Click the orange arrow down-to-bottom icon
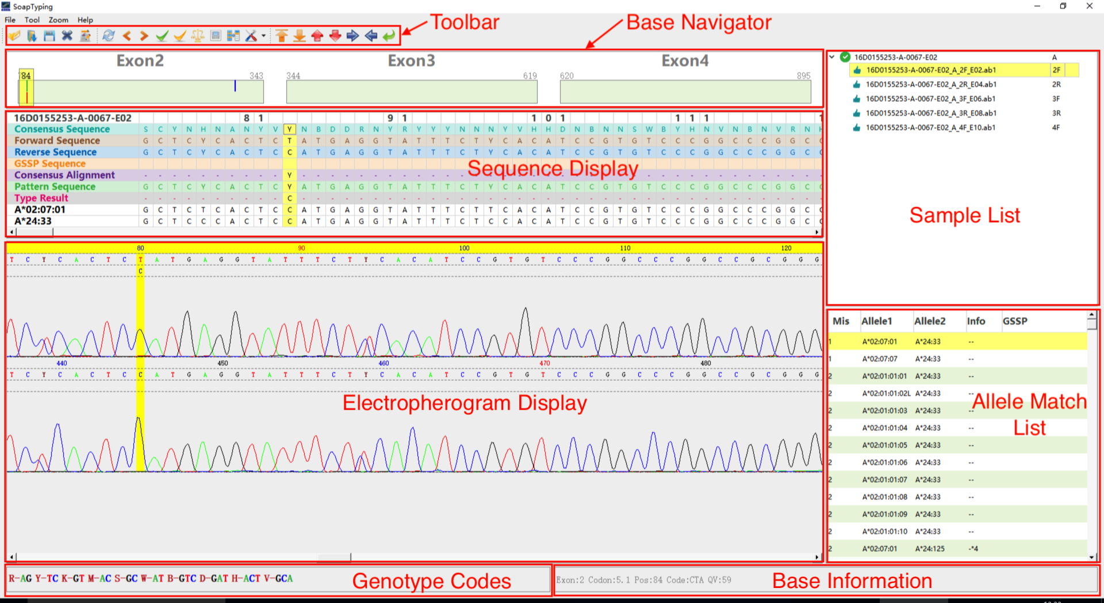Image resolution: width=1104 pixels, height=603 pixels. pos(299,36)
